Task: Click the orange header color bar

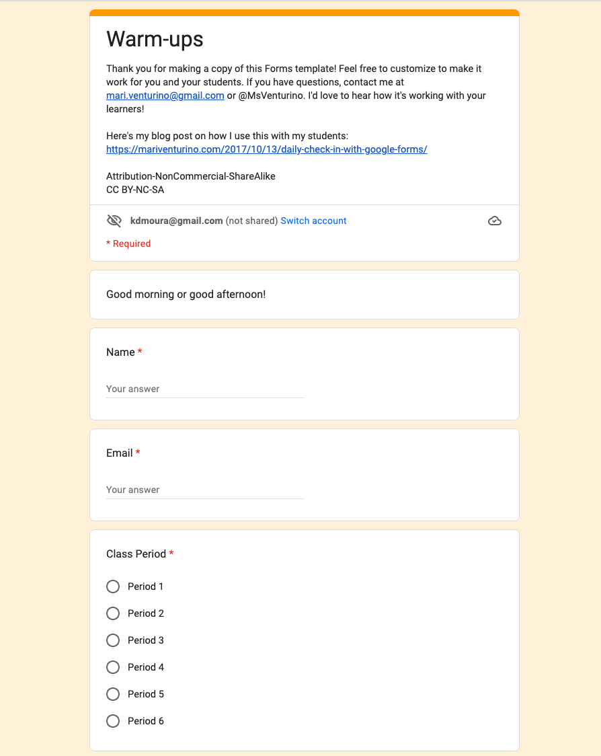Action: click(305, 13)
